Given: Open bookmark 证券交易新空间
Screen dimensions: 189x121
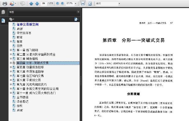Looking at the screenshot, I should (28, 25).
